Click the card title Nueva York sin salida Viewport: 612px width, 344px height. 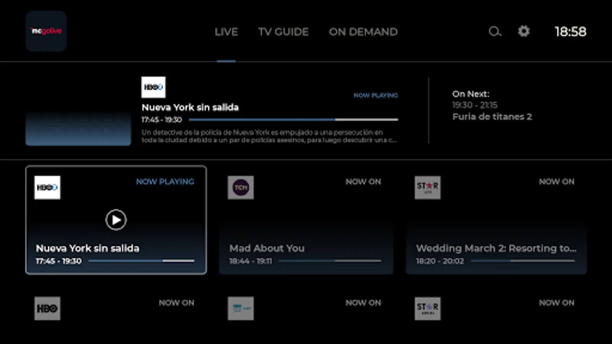(88, 248)
